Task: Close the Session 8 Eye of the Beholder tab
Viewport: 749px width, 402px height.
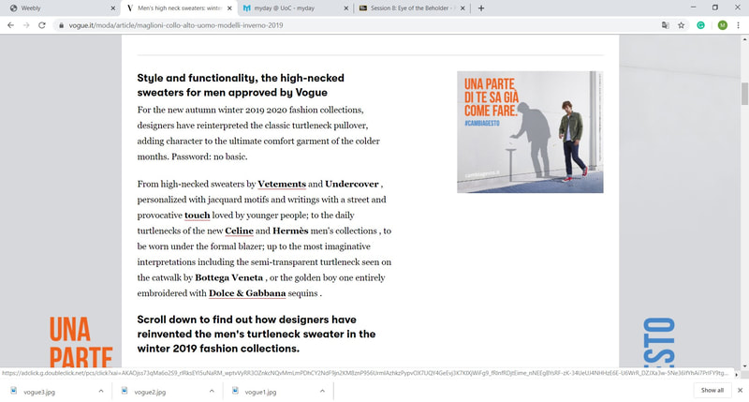Action: [463, 8]
